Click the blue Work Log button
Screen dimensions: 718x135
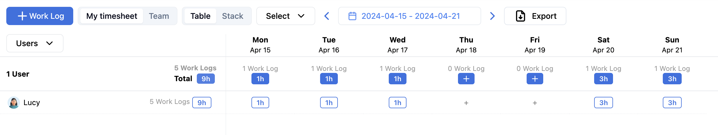[x=40, y=16]
